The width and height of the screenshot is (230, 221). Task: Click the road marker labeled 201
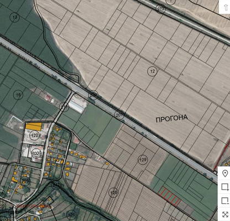(119, 115)
